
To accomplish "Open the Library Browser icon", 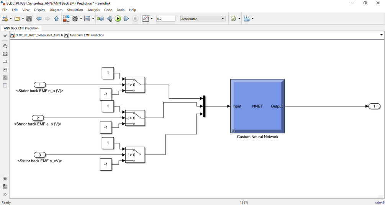I will tap(66, 19).
